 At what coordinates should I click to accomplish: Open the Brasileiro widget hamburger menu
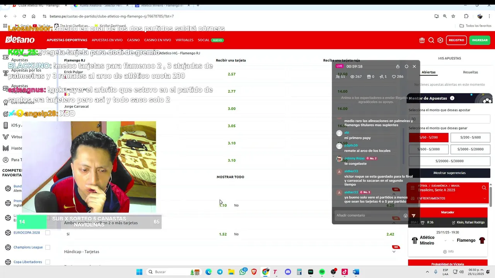coord(413,188)
